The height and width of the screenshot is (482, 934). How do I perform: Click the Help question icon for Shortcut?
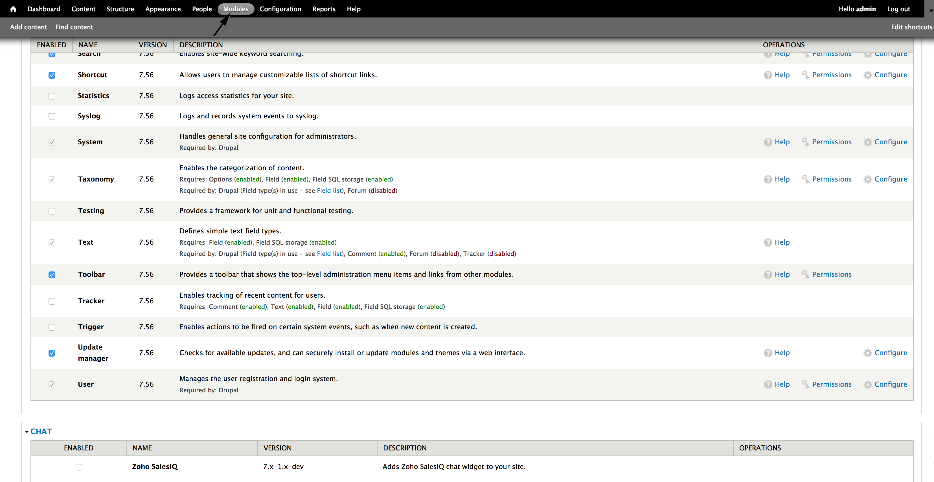pyautogui.click(x=768, y=75)
